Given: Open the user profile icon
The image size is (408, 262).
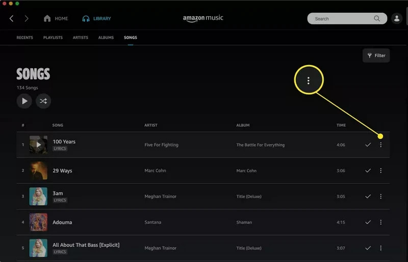Looking at the screenshot, I should tap(396, 19).
